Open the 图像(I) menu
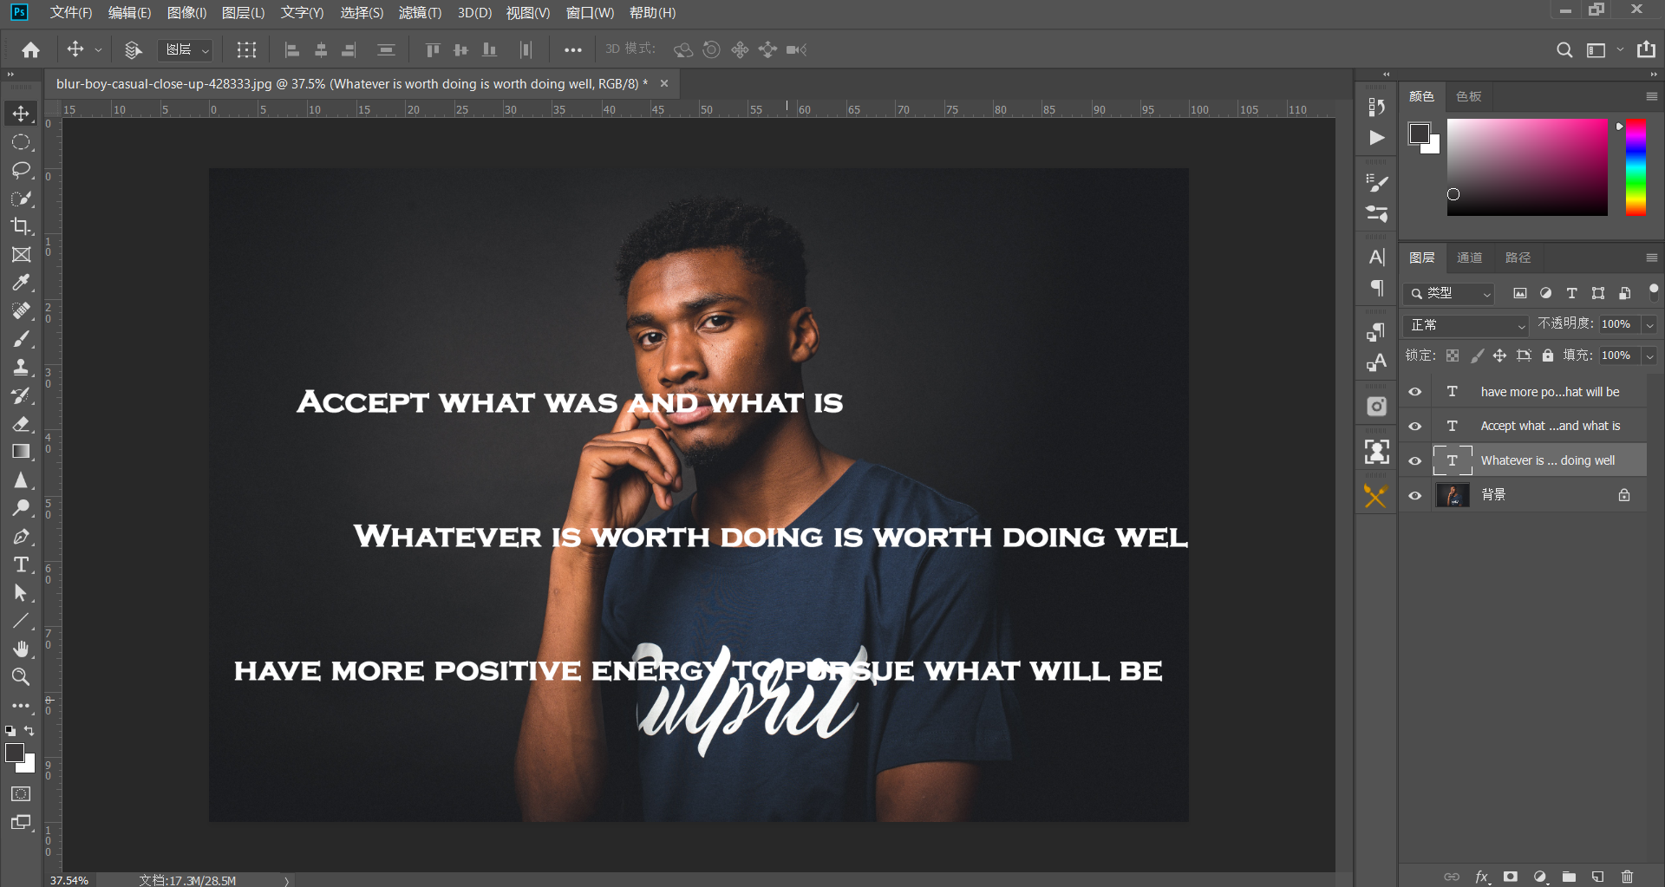This screenshot has height=887, width=1665. pyautogui.click(x=186, y=13)
